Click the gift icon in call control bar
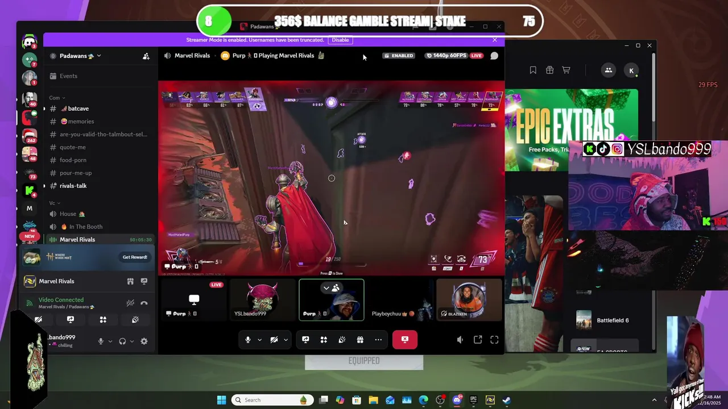The height and width of the screenshot is (409, 728). point(360,340)
